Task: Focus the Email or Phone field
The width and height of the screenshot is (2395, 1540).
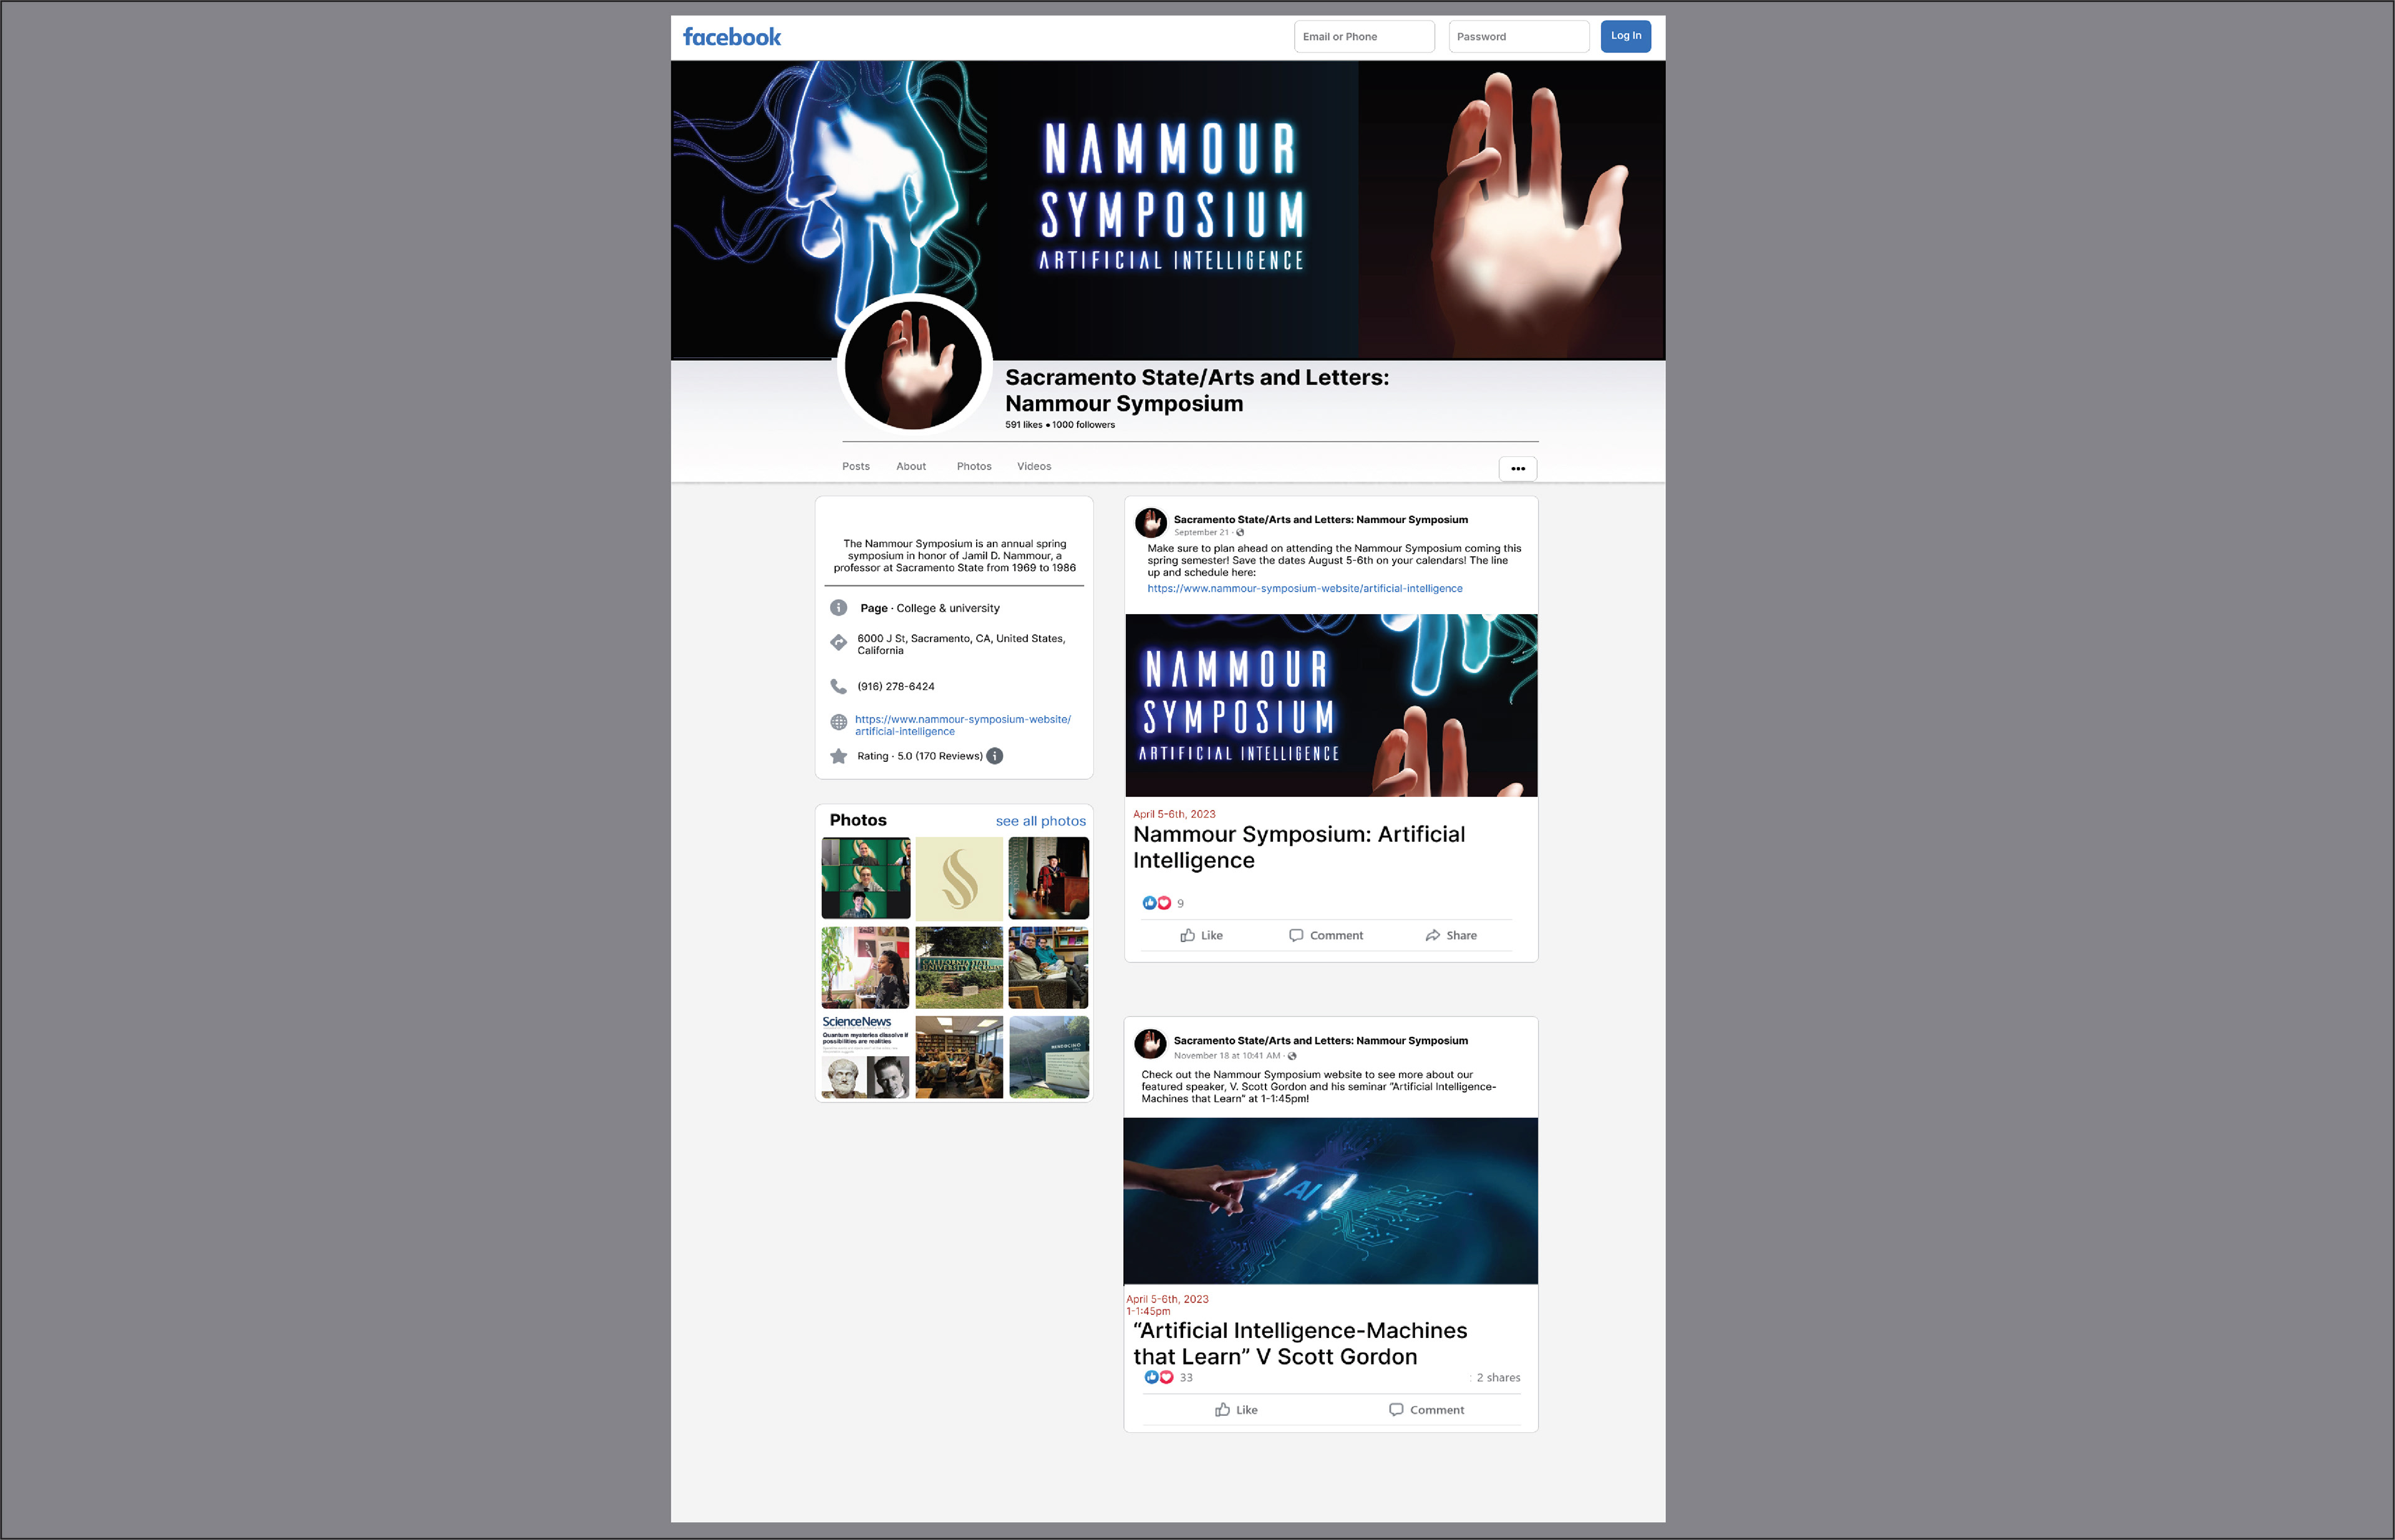Action: click(1363, 36)
